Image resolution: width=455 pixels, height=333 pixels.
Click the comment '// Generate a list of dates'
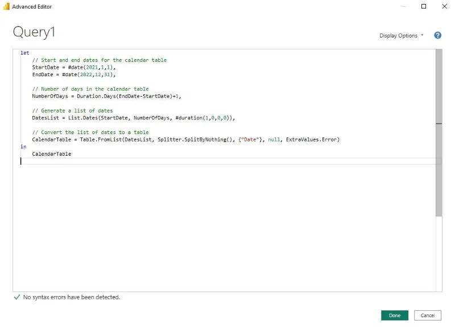pos(72,111)
